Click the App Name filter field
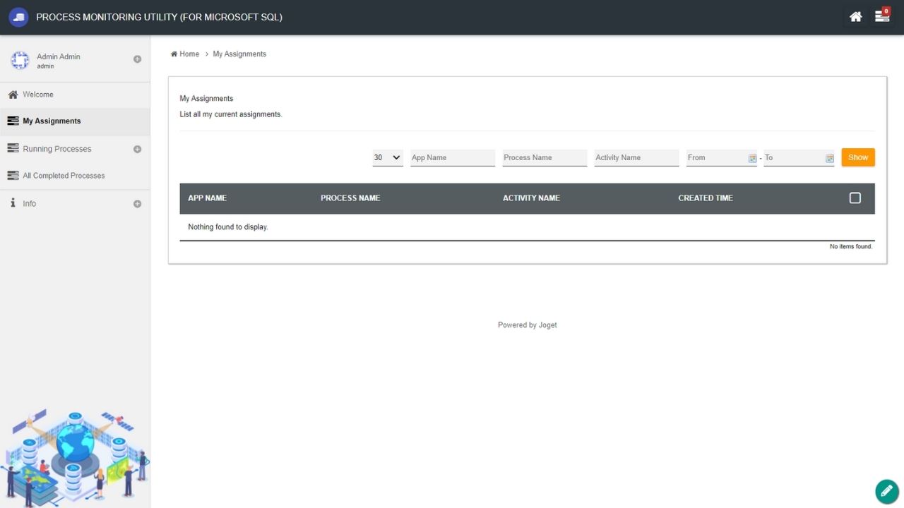The width and height of the screenshot is (904, 508). (x=452, y=158)
